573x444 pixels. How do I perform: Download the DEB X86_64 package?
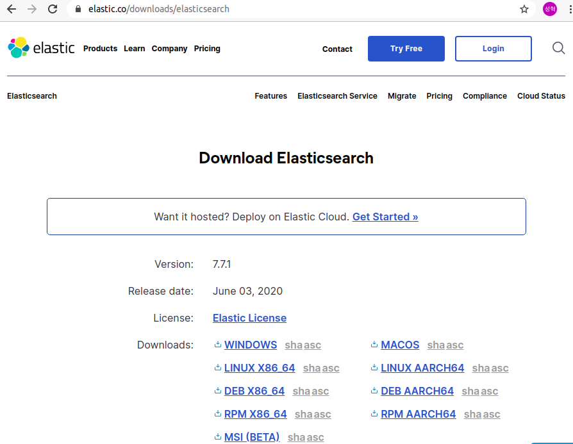[x=254, y=391]
